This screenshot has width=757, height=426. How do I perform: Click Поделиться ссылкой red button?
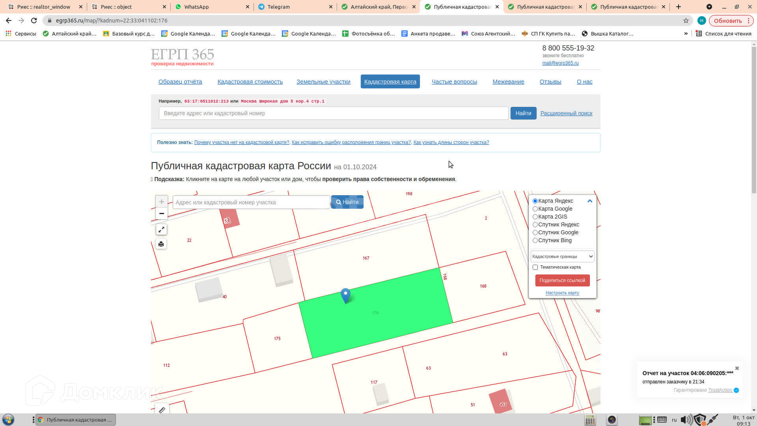tap(562, 280)
